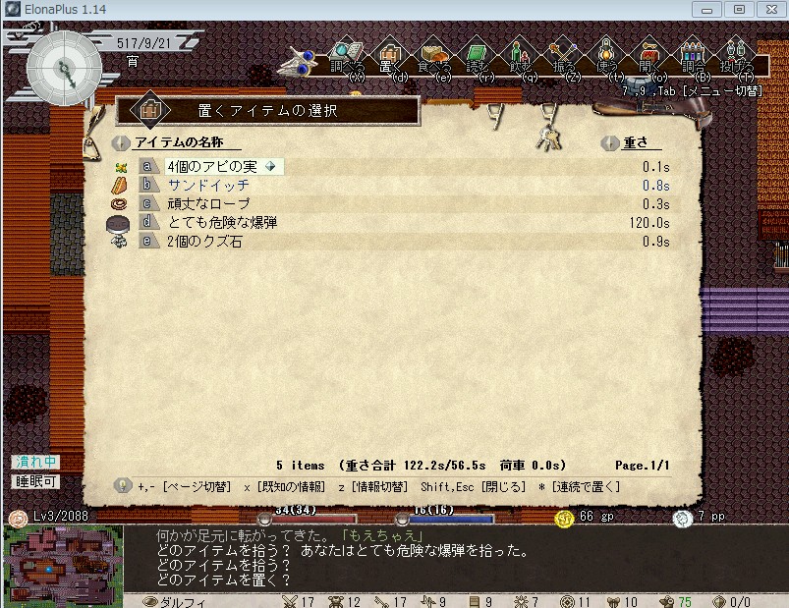Select 4個のアビの実 item row
This screenshot has height=608, width=789.
tap(392, 166)
